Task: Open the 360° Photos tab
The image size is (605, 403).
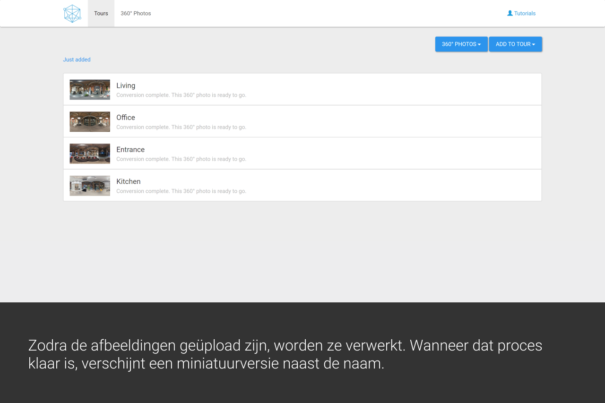Action: (136, 13)
